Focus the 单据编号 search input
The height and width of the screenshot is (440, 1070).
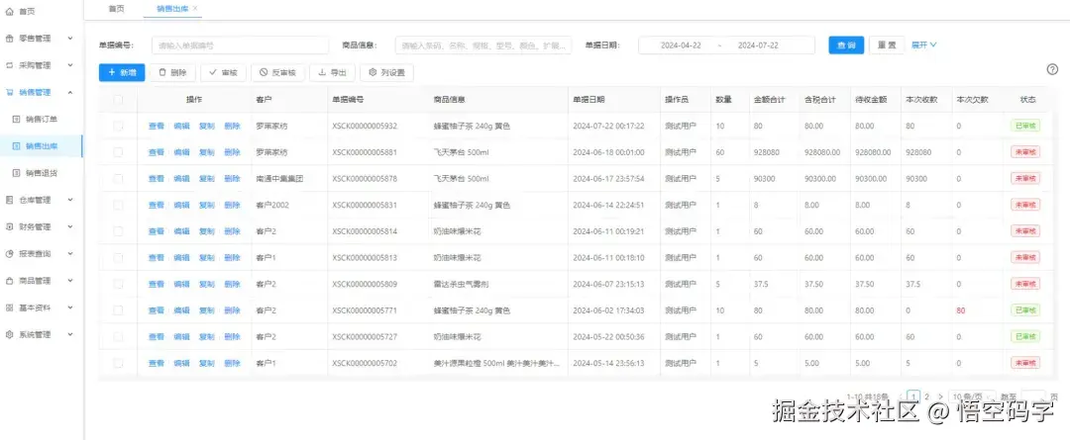(x=240, y=44)
